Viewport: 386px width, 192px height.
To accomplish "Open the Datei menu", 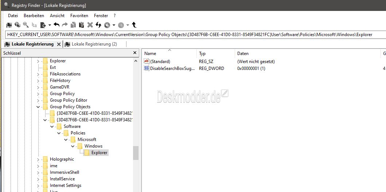I will tap(13, 16).
